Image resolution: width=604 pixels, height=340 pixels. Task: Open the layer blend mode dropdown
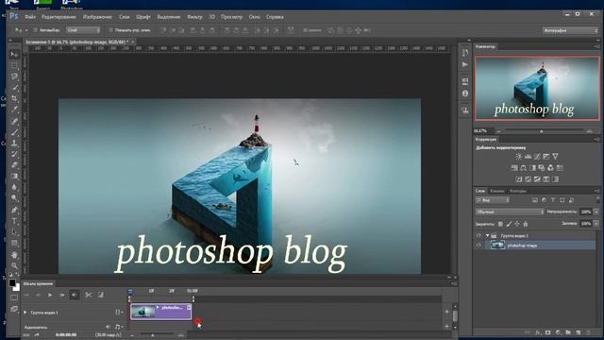click(510, 212)
